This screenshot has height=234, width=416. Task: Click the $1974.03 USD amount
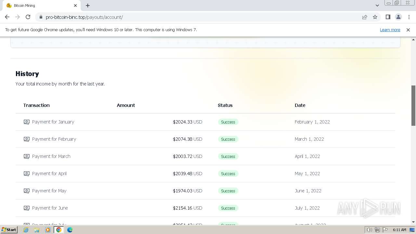tap(188, 191)
